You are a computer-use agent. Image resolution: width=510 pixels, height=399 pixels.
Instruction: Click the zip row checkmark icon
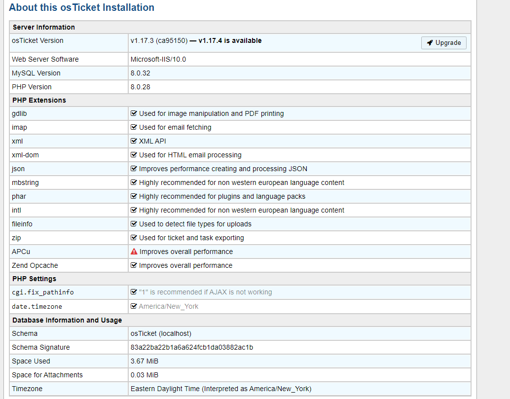(x=134, y=238)
